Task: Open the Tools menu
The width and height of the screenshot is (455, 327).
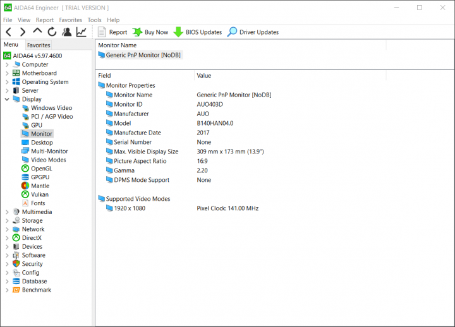Action: (95, 20)
